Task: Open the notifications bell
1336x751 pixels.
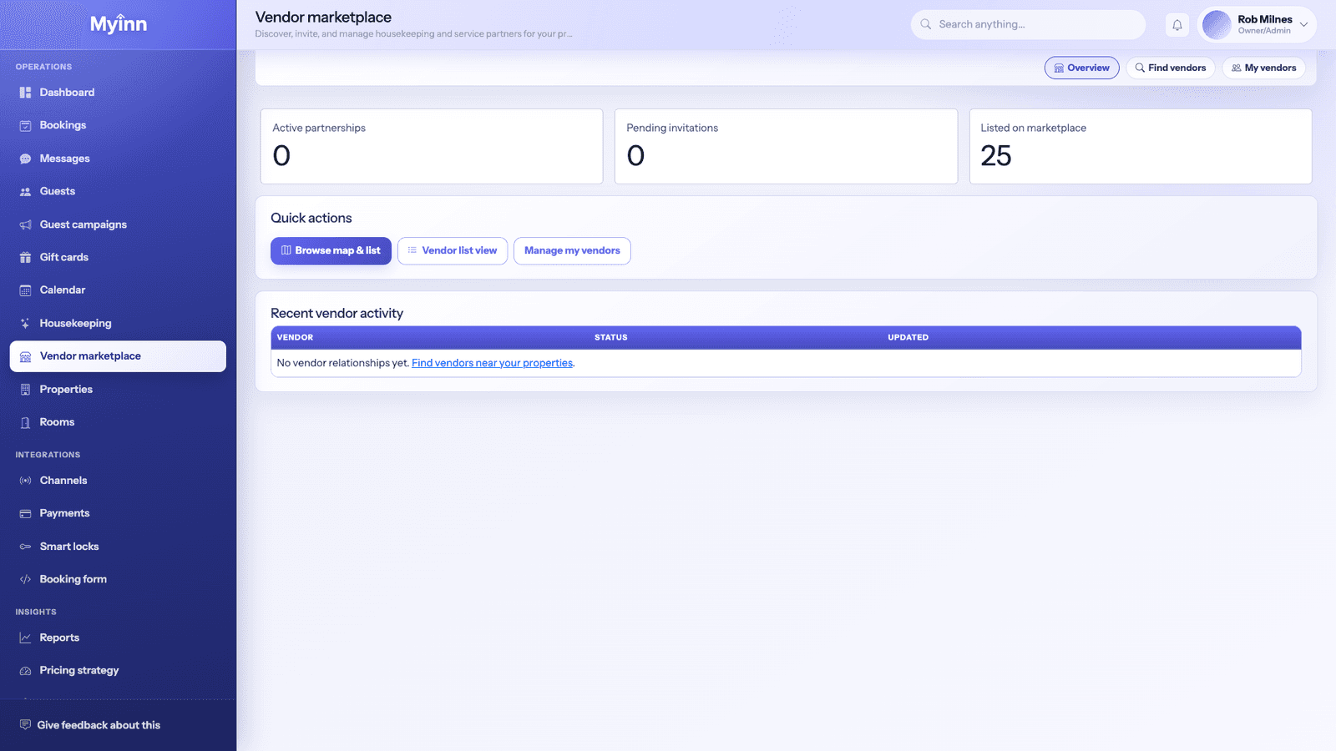Action: (1177, 25)
